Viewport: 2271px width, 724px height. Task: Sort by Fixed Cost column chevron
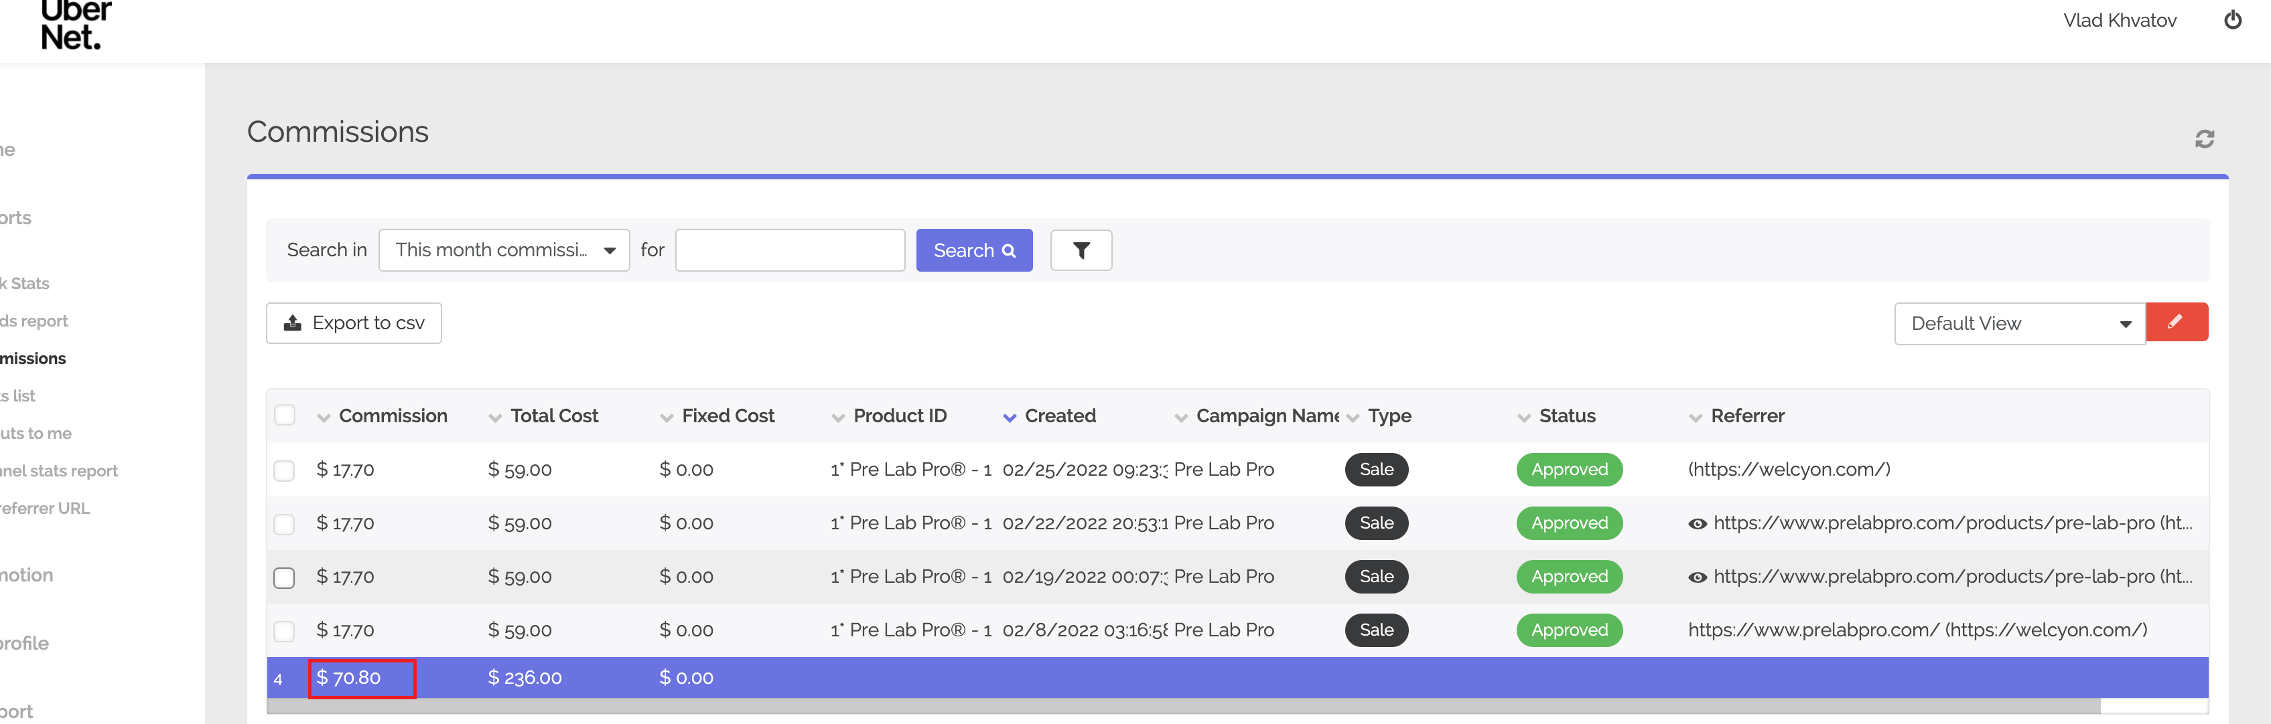click(x=667, y=418)
